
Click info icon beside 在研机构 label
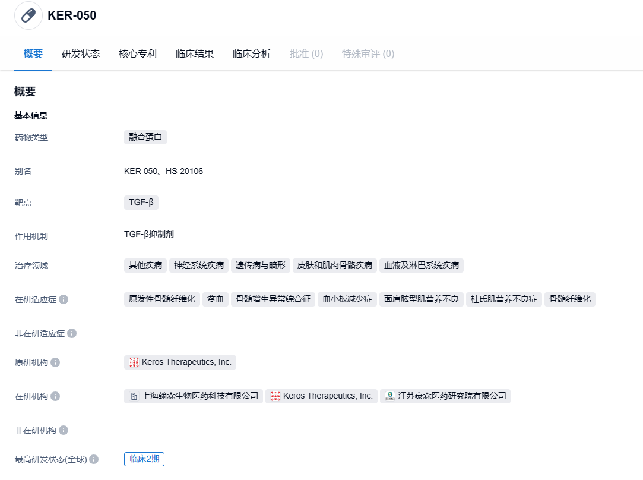(55, 396)
